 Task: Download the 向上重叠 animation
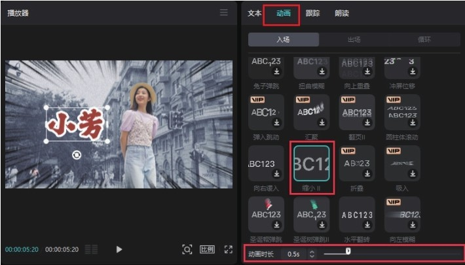pyautogui.click(x=367, y=71)
